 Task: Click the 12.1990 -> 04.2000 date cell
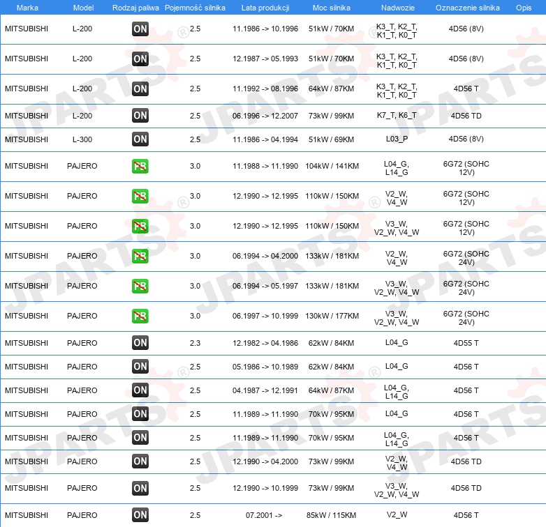(x=265, y=461)
